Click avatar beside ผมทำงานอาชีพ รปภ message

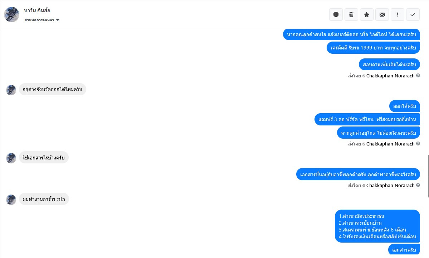(x=11, y=200)
